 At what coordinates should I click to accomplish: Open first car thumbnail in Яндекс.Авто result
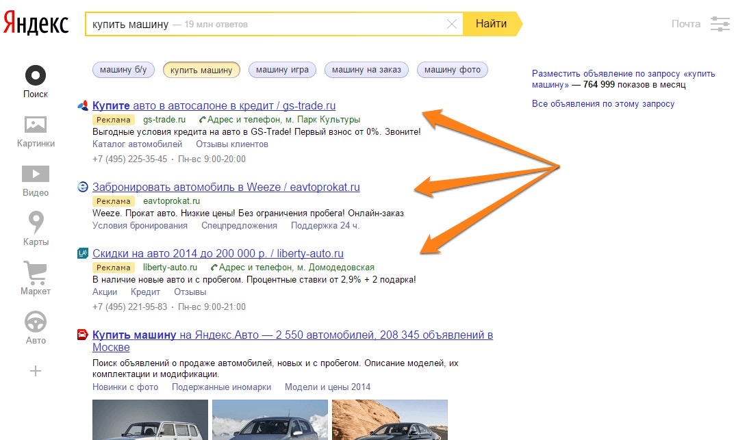(150, 419)
